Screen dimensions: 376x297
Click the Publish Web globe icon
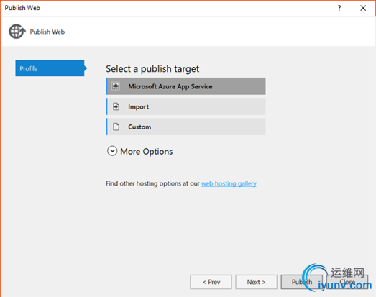[x=17, y=32]
